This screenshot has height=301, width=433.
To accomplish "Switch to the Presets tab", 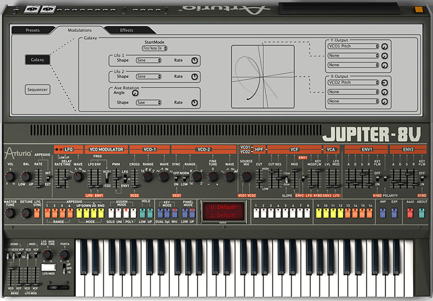I will pyautogui.click(x=32, y=30).
